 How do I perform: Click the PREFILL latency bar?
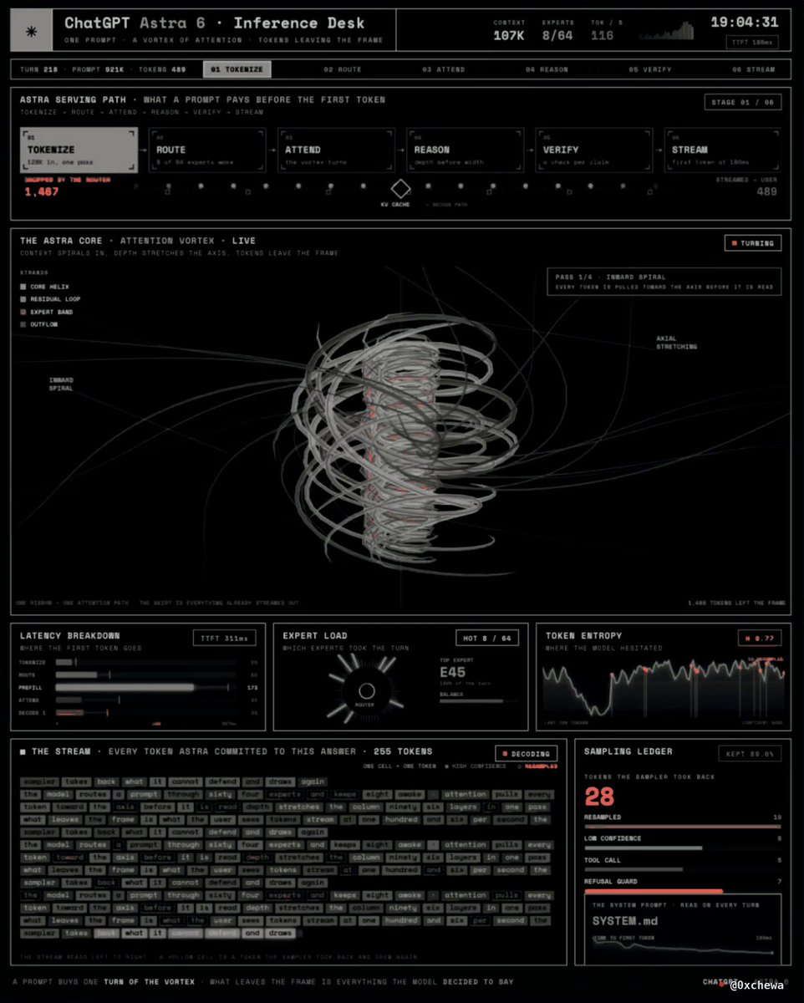coord(125,687)
